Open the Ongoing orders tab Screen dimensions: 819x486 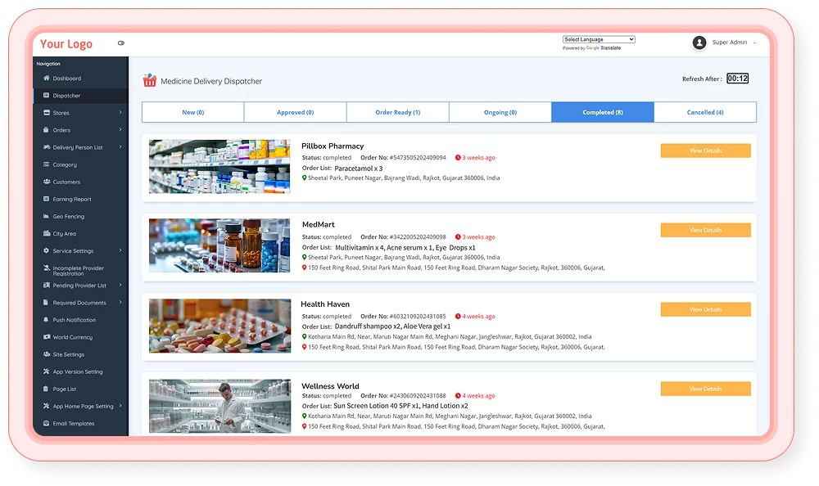[x=500, y=111]
